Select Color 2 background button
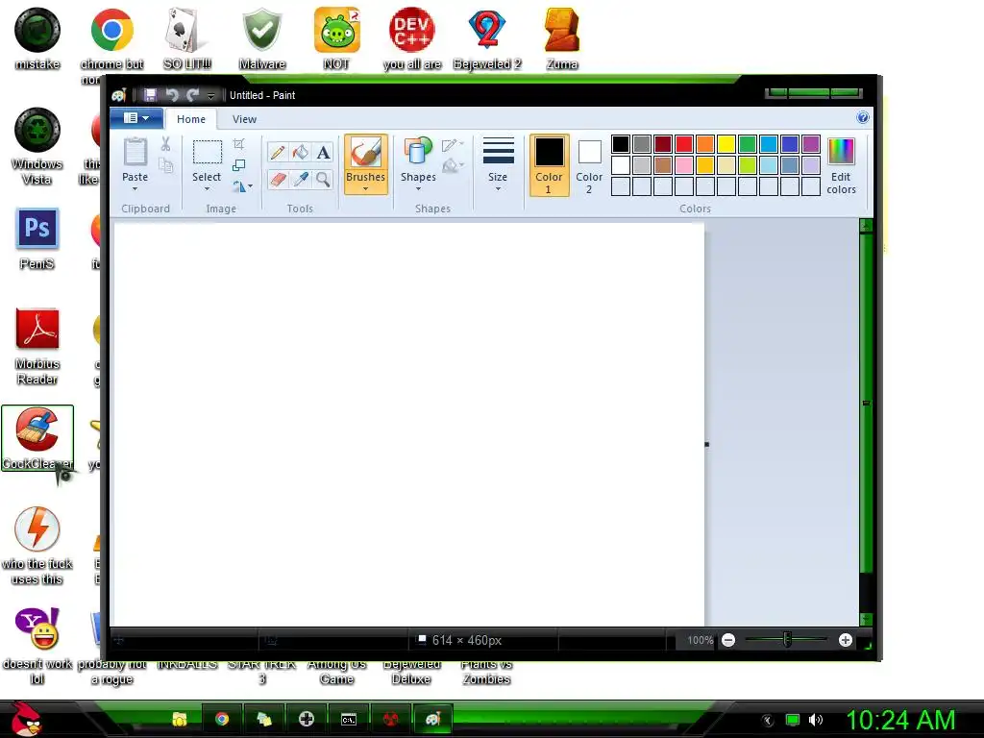This screenshot has height=738, width=984. tap(589, 165)
